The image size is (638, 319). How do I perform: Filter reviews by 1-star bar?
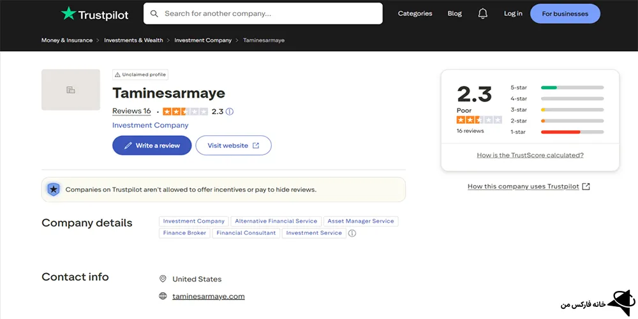pos(572,132)
